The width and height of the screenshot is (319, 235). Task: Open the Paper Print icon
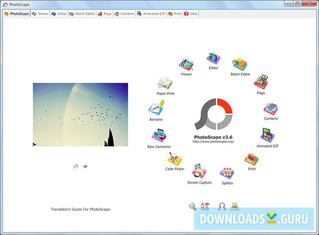click(x=165, y=83)
